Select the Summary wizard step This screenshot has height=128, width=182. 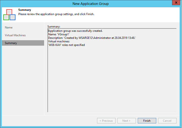[x=23, y=43]
